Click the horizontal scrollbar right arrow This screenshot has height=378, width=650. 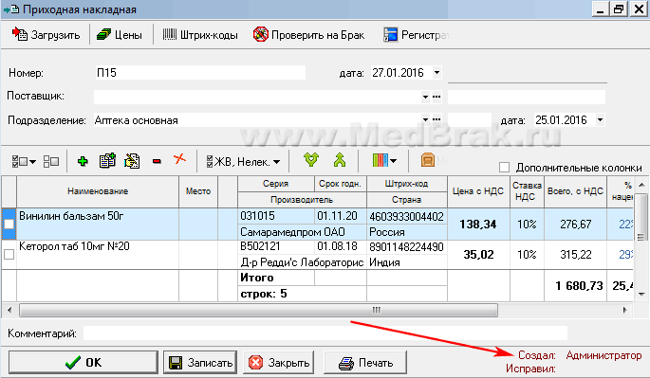tap(625, 310)
